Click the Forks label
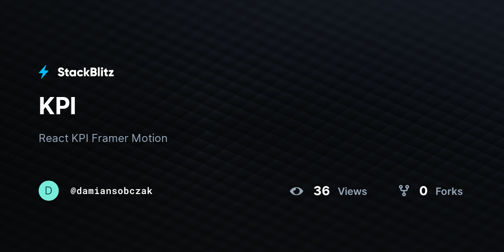Image resolution: width=504 pixels, height=252 pixels. tap(449, 192)
